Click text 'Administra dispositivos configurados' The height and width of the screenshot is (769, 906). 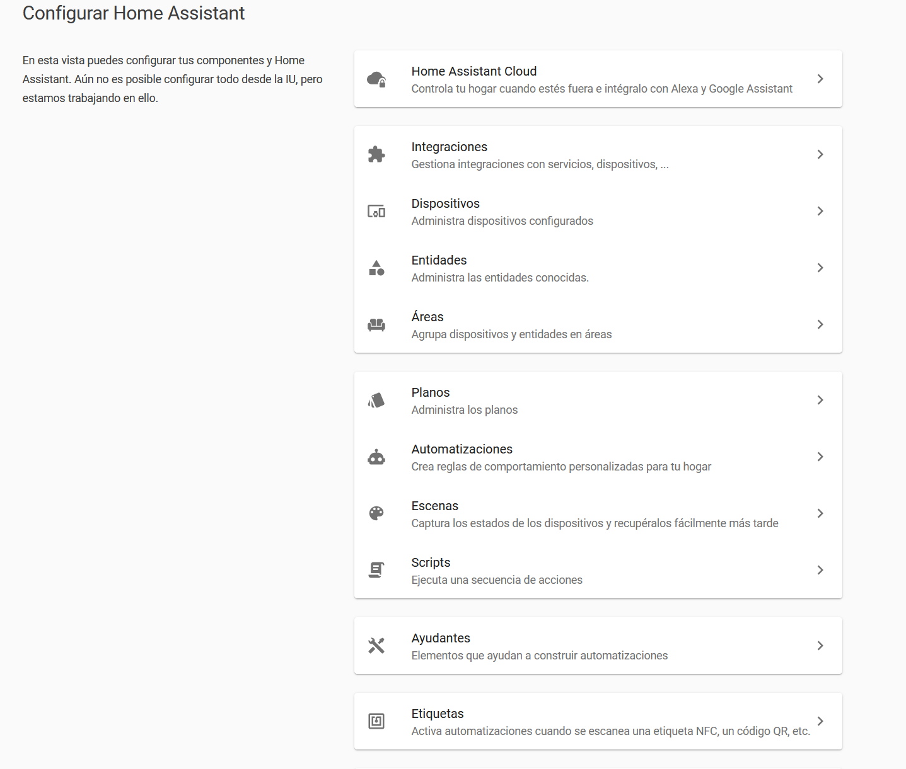502,221
